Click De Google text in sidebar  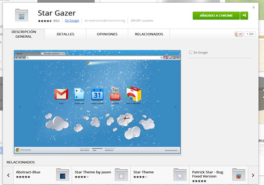[201, 53]
